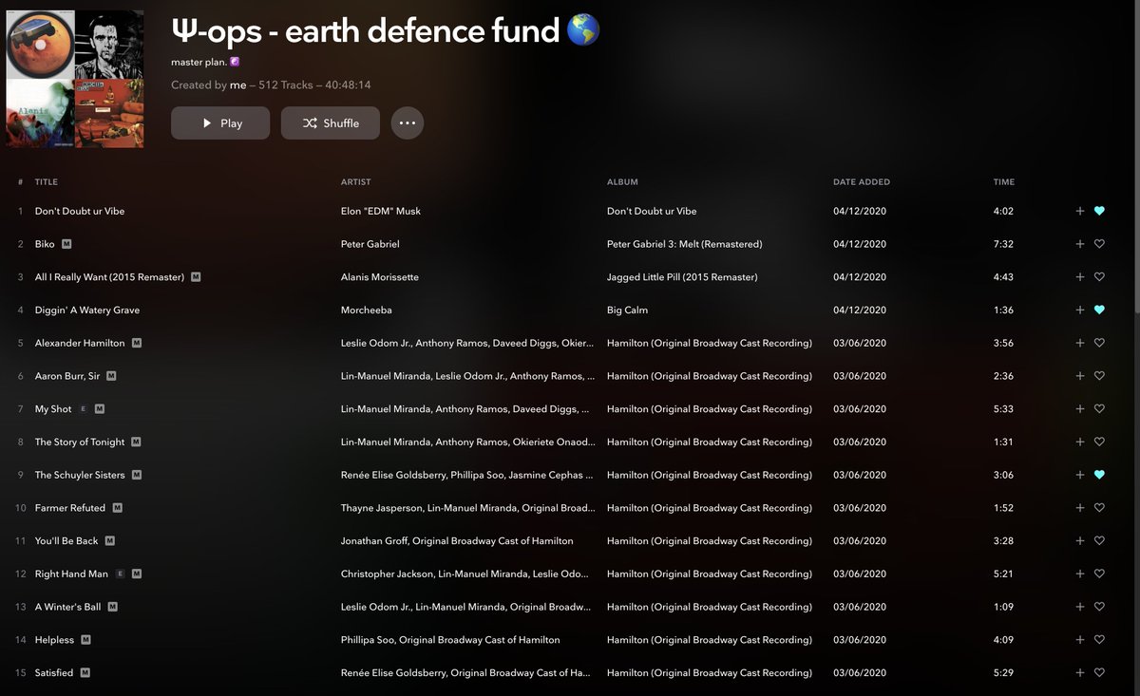Click the M badge next to Biko

pos(66,244)
